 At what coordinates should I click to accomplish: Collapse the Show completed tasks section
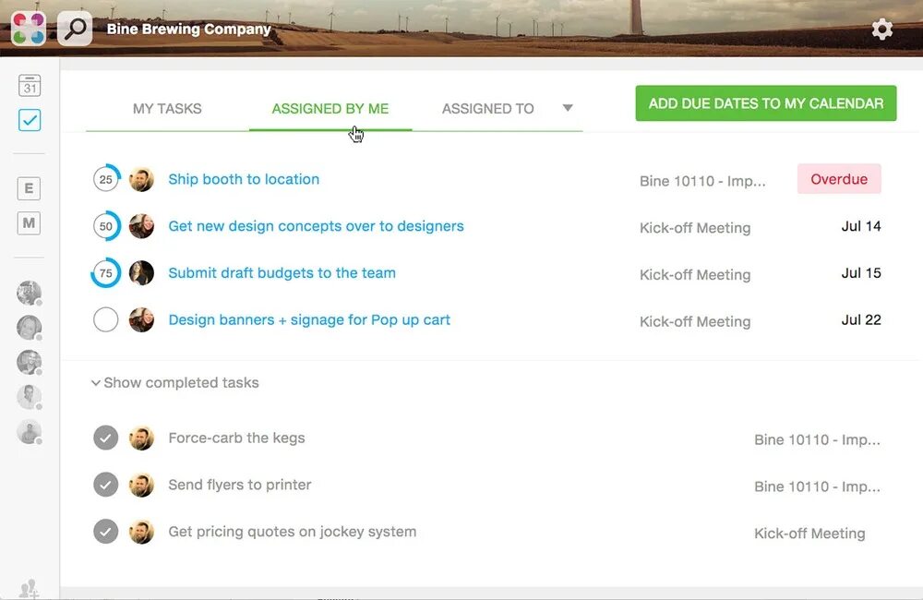pos(175,382)
